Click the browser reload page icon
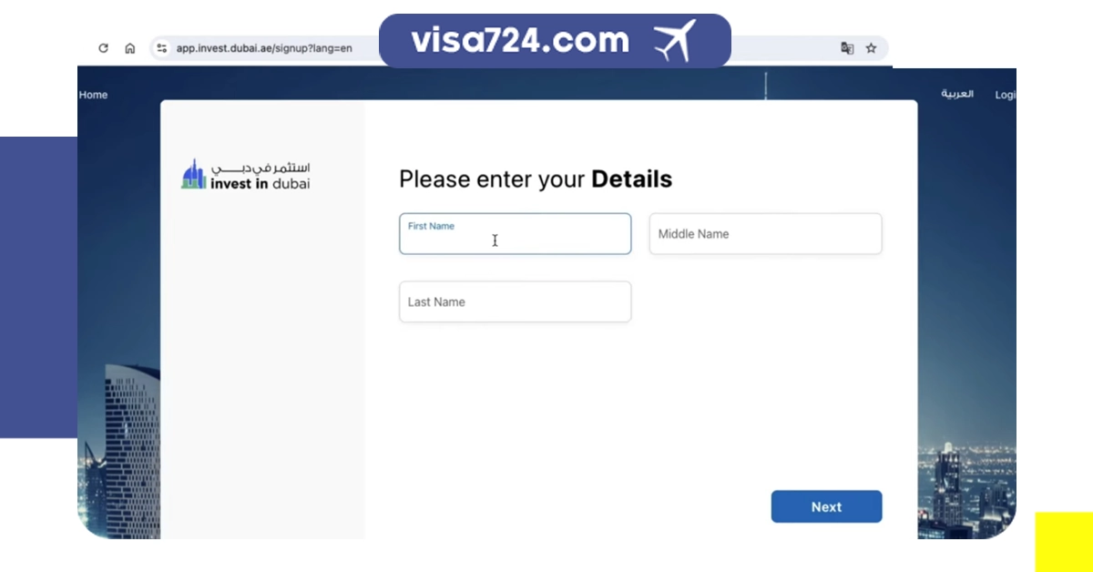Image resolution: width=1093 pixels, height=572 pixels. click(x=103, y=48)
